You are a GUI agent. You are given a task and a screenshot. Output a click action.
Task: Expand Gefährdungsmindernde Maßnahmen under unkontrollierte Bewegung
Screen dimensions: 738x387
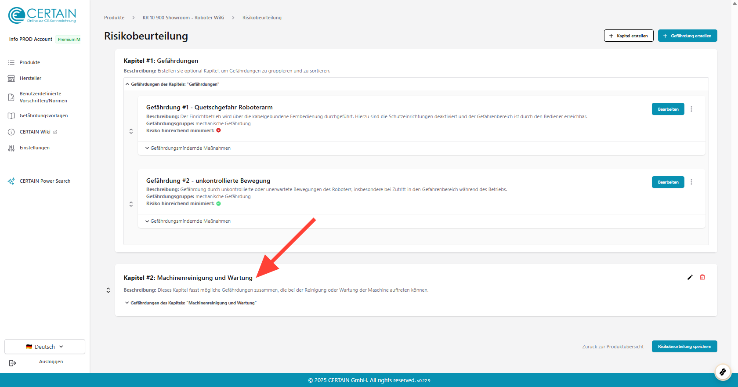[x=188, y=221]
